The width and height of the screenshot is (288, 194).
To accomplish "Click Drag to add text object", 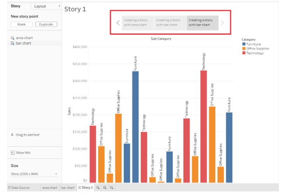I will click(x=27, y=135).
